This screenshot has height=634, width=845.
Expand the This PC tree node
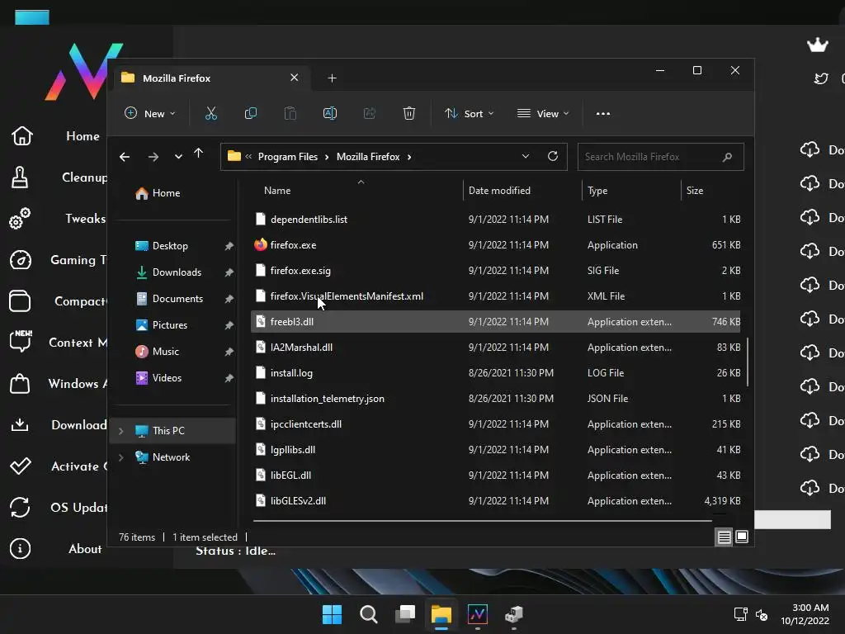(x=121, y=431)
